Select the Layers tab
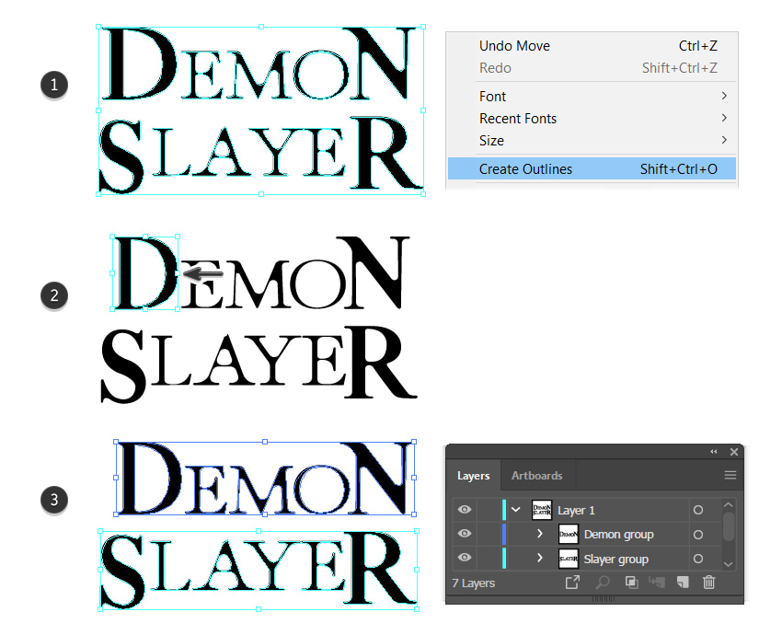 [x=473, y=476]
